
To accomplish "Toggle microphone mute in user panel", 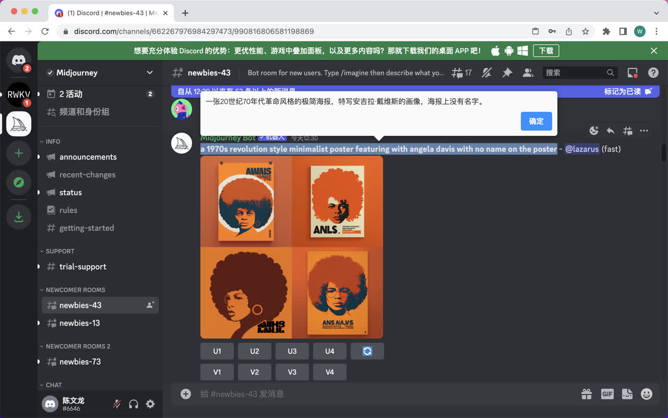I will [117, 404].
